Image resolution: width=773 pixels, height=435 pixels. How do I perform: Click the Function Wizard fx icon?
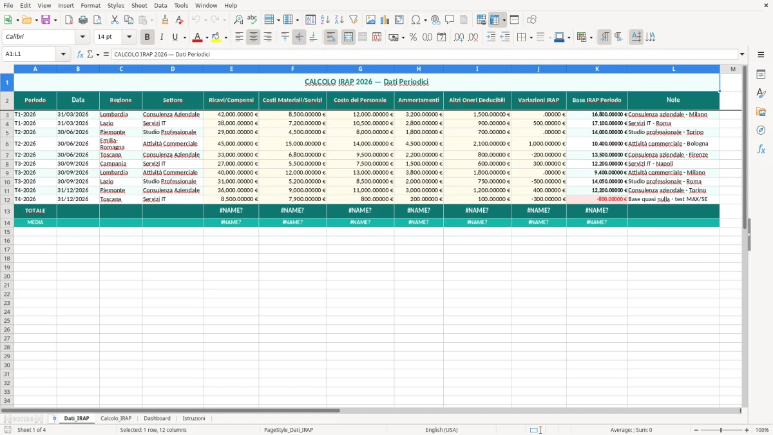pyautogui.click(x=80, y=55)
